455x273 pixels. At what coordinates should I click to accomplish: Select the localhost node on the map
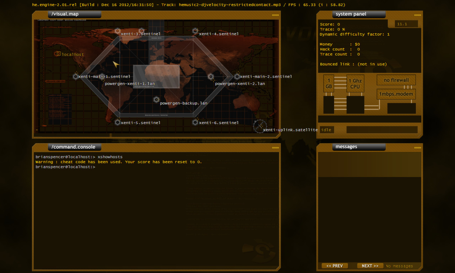click(x=58, y=54)
